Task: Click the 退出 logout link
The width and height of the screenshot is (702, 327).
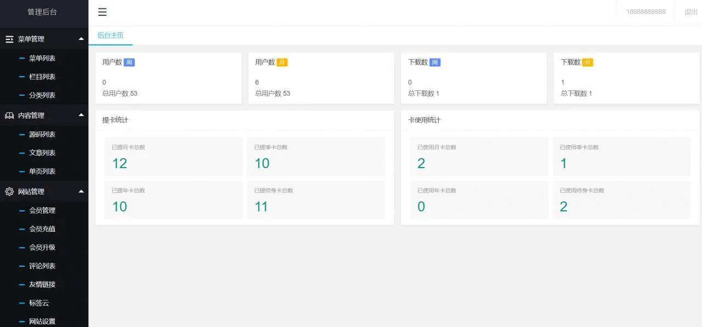Action: tap(690, 12)
